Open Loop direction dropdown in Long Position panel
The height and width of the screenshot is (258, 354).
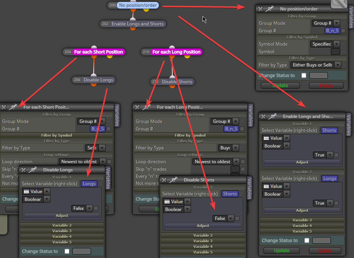click(x=216, y=162)
